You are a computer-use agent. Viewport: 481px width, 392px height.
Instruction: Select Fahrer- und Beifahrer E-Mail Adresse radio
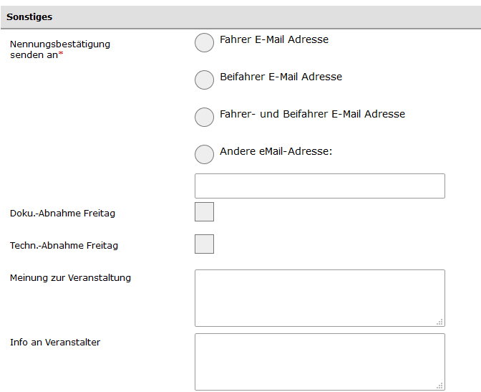[204, 117]
